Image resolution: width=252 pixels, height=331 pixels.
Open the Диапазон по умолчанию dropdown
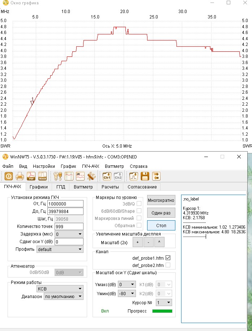64,296
